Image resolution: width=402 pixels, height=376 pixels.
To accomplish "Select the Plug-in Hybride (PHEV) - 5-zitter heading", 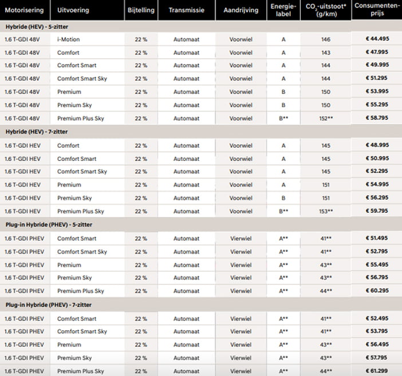I will (49, 224).
